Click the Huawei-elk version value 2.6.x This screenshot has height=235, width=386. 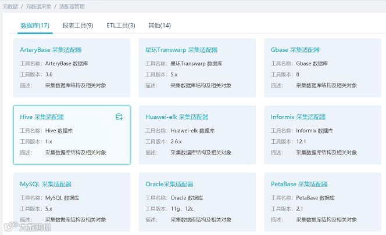pos(176,142)
